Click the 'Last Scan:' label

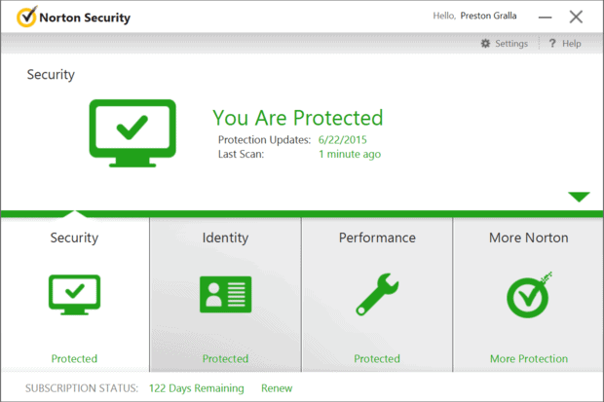[x=242, y=154]
